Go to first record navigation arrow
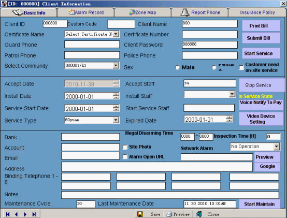Image resolution: width=287 pixels, height=218 pixels. click(x=8, y=214)
